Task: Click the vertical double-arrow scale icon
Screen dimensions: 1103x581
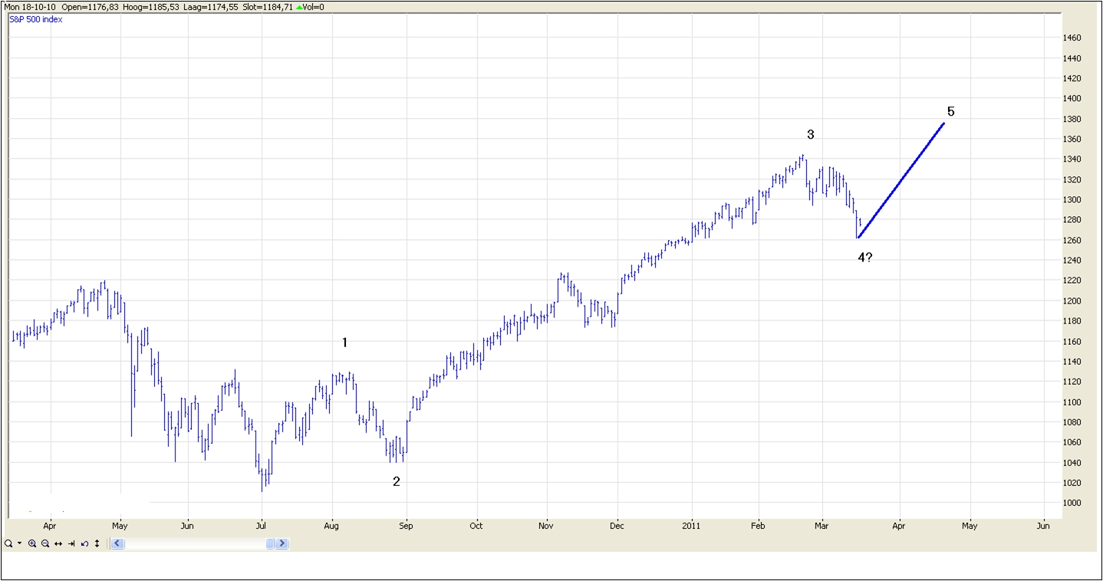Action: point(97,543)
